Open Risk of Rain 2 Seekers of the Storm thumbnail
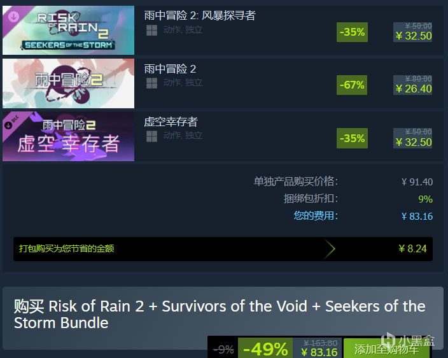 point(68,30)
